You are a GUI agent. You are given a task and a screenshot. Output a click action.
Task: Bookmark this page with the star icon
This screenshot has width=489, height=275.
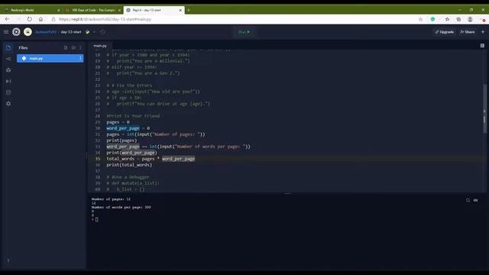[x=420, y=19]
